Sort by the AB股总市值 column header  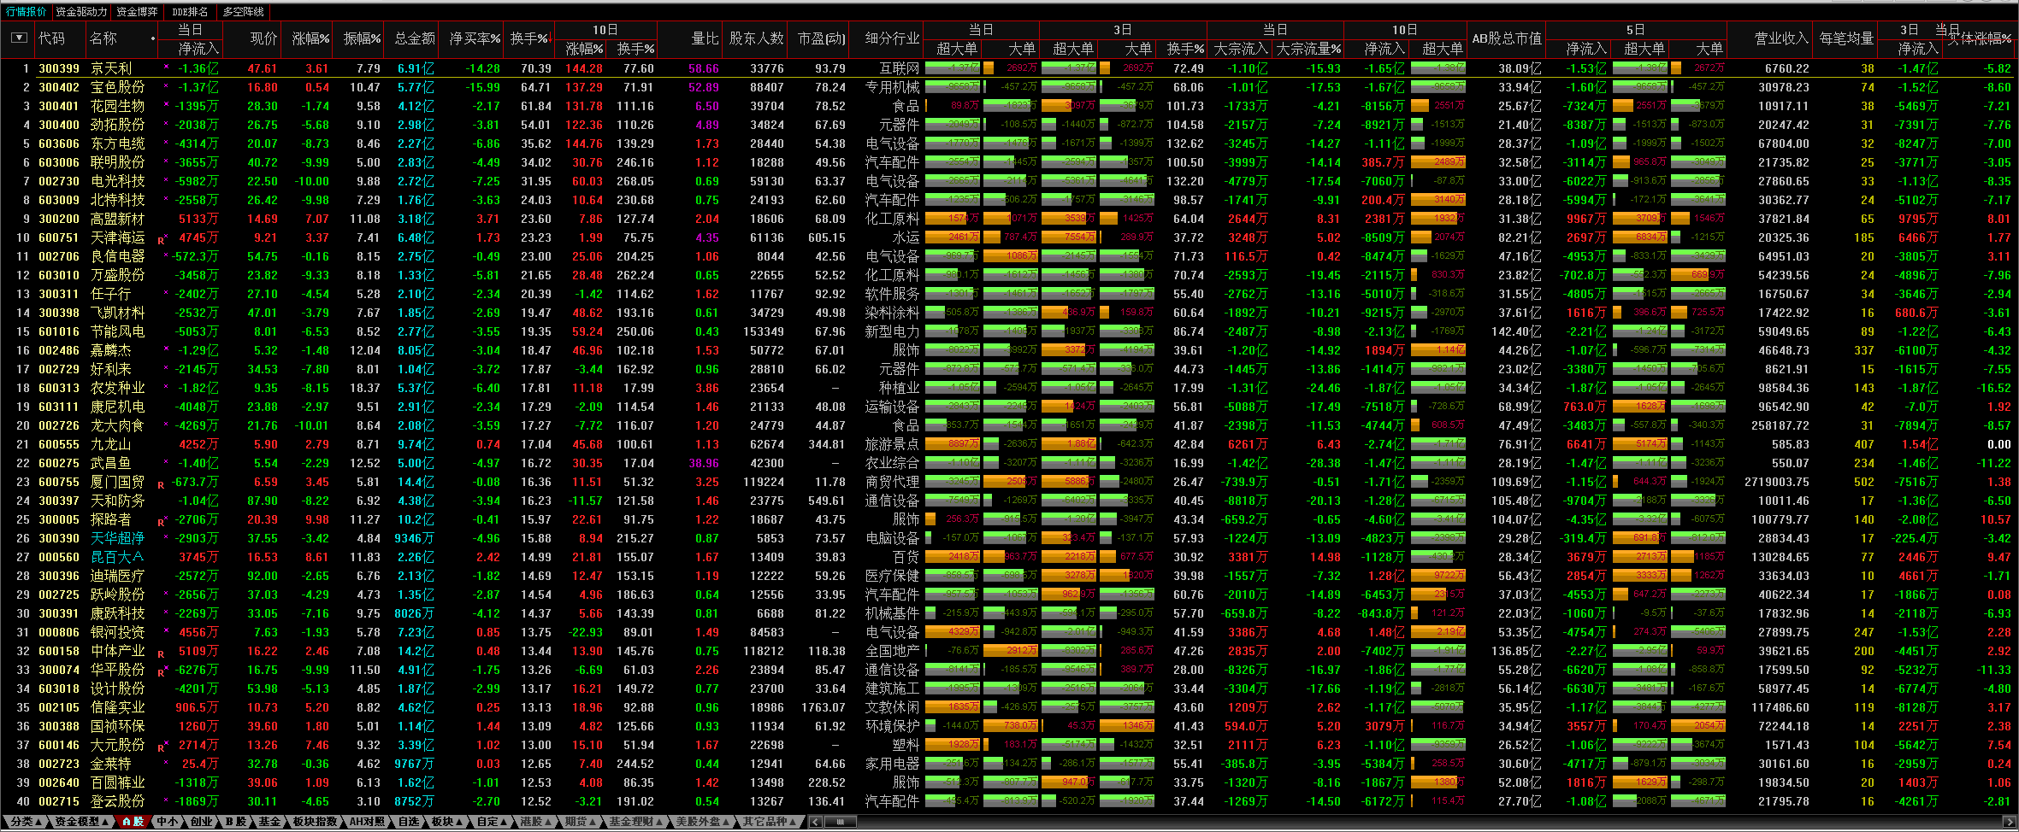(1506, 38)
